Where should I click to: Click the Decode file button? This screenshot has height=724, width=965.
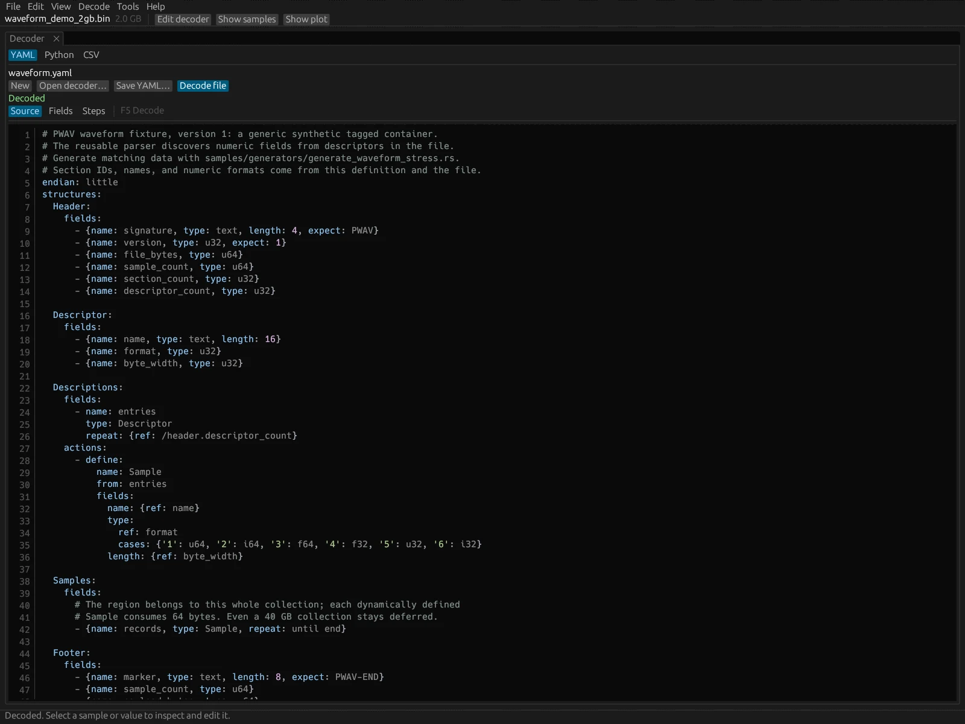pyautogui.click(x=203, y=86)
